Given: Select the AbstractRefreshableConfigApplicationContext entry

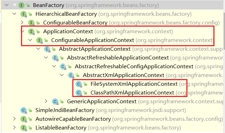Looking at the screenshot, I should coord(134,66).
